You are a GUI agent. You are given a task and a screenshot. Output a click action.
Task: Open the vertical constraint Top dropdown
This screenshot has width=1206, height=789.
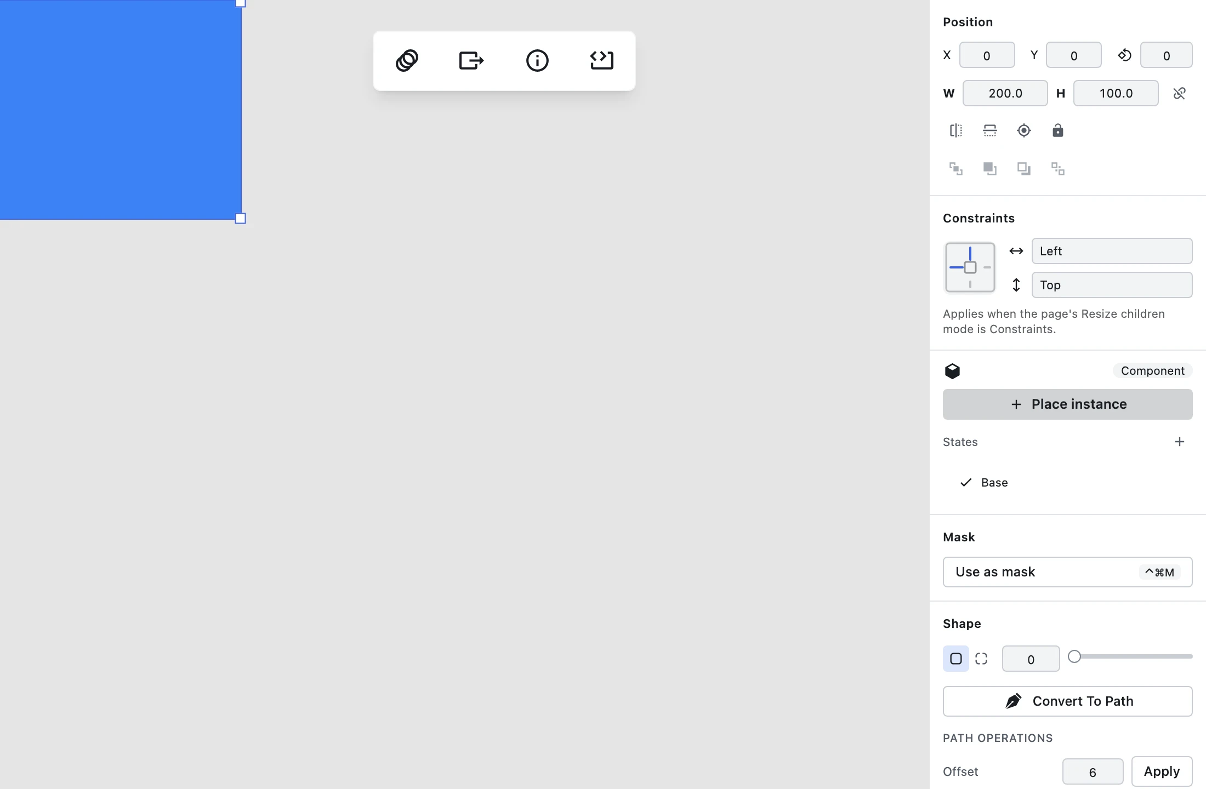click(x=1112, y=285)
